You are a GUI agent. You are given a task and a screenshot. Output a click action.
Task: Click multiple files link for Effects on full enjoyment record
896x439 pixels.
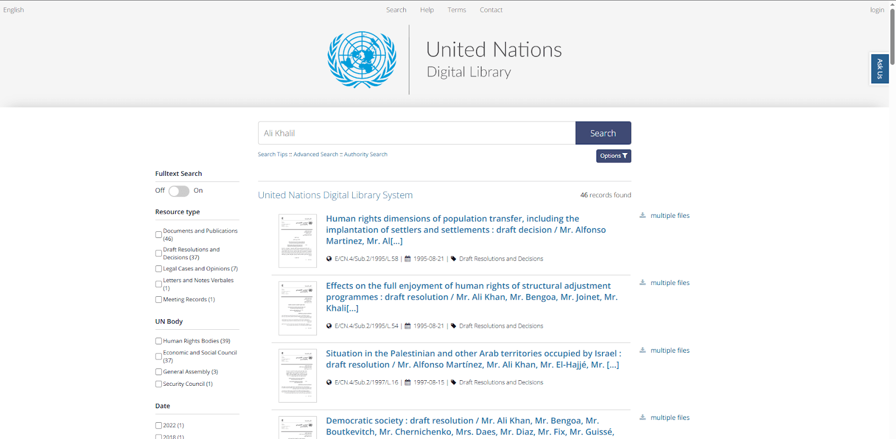(x=670, y=283)
